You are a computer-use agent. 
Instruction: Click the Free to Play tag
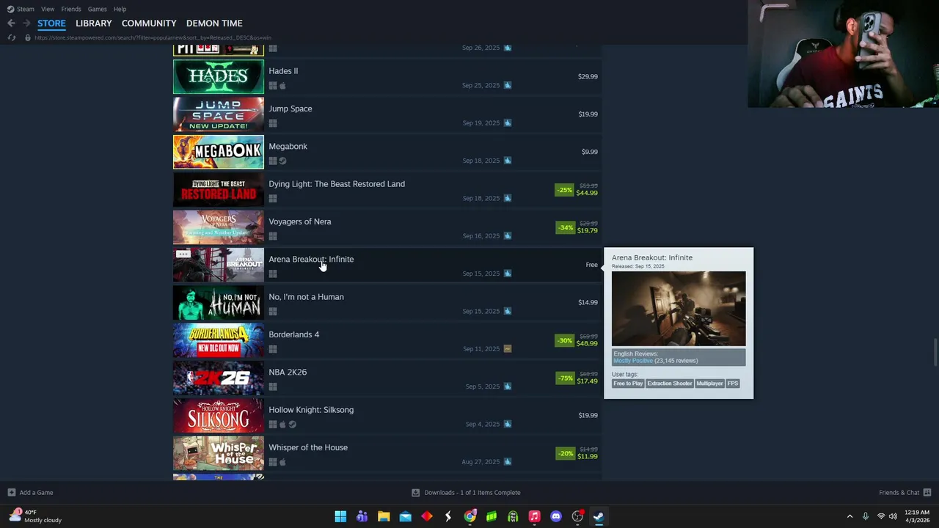628,384
